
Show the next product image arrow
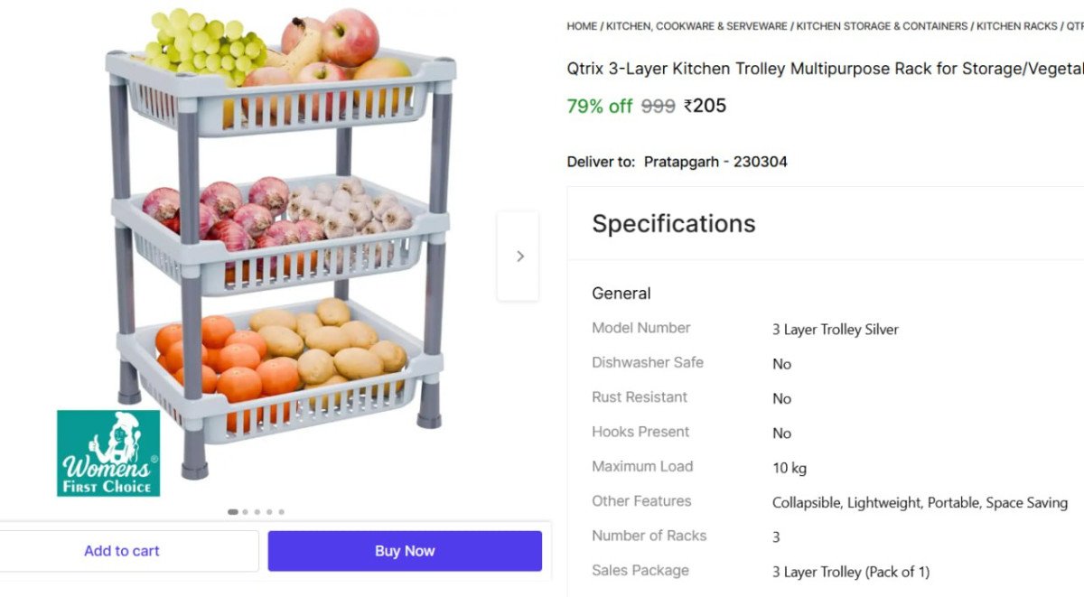pyautogui.click(x=519, y=257)
